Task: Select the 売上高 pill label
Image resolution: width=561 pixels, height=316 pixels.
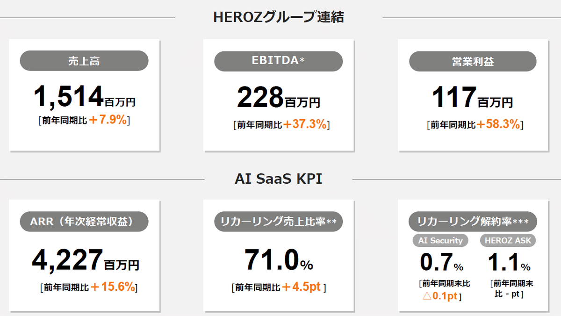Action: click(x=84, y=61)
